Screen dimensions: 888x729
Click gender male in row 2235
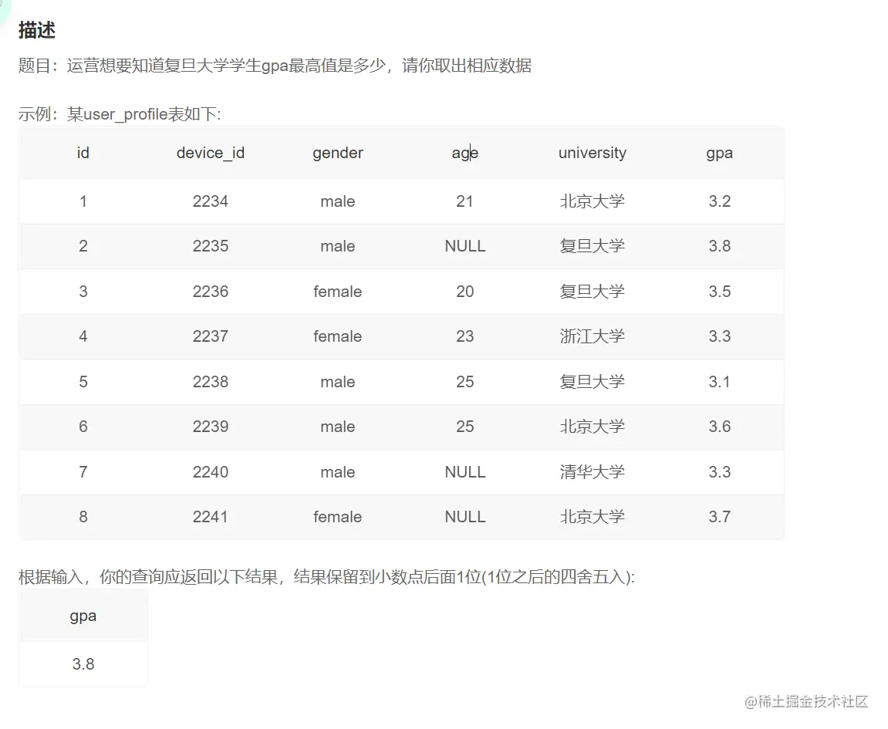[337, 246]
